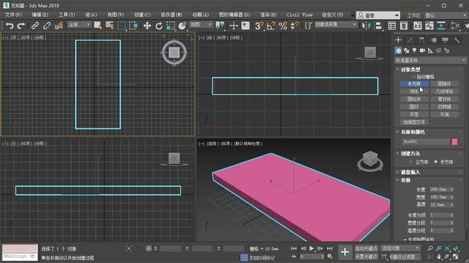Viewport: 469px width, 263px height.
Task: Open the sign-in account dropdown
Action: point(378,15)
